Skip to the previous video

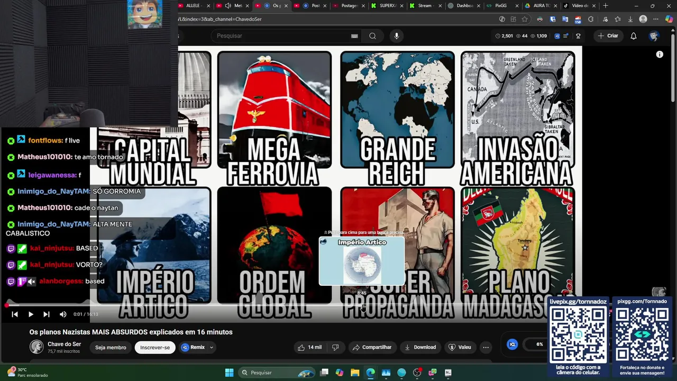(x=15, y=314)
